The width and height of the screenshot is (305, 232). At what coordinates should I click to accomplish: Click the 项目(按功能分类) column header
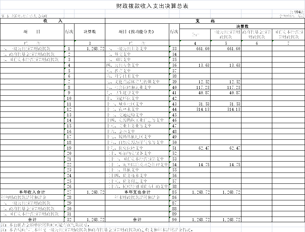(137, 32)
